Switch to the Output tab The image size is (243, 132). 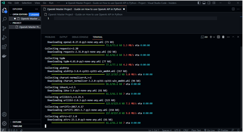point(63,37)
